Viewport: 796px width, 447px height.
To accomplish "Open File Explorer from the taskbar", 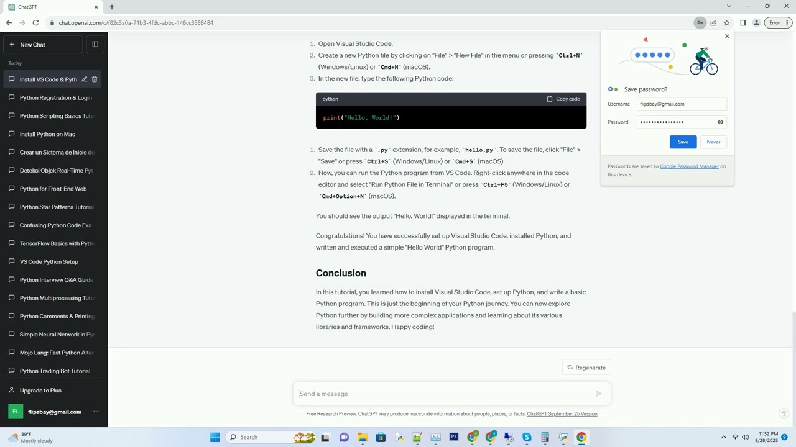I will 363,437.
